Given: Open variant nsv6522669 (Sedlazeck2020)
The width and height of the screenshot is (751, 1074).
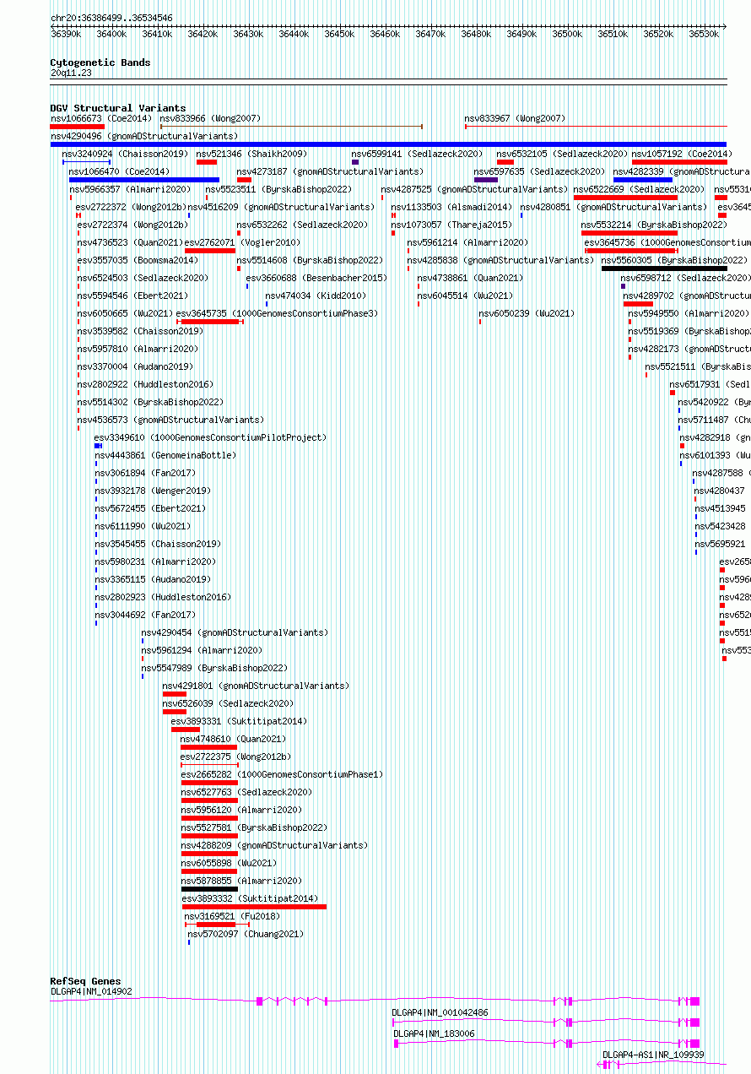Looking at the screenshot, I should 639,190.
